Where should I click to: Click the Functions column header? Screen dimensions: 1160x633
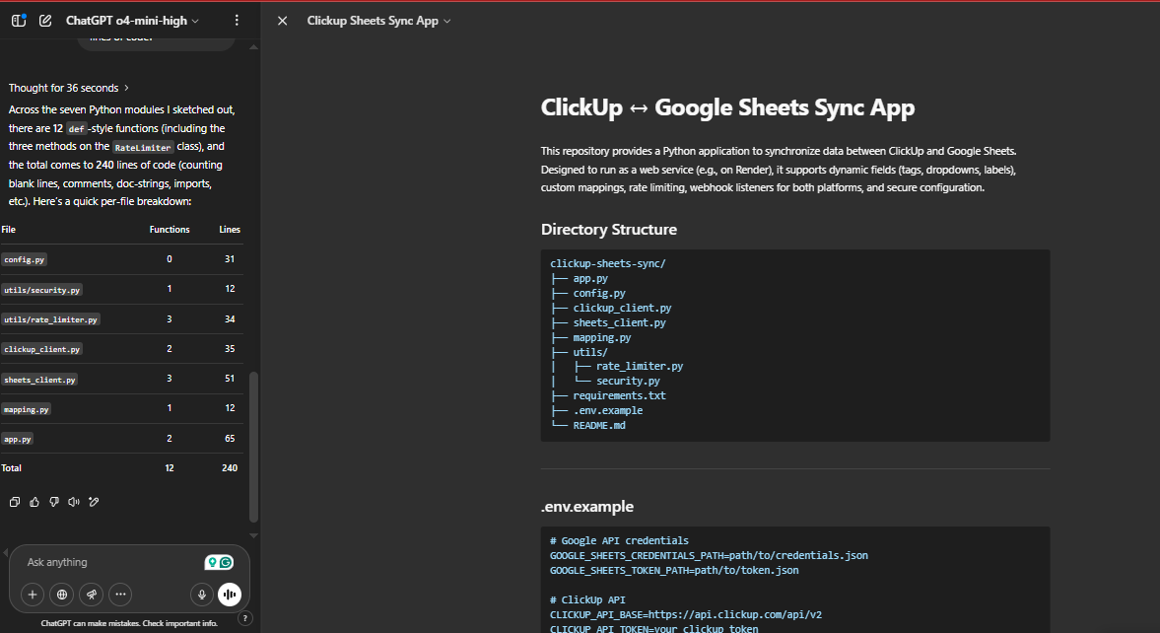point(170,230)
